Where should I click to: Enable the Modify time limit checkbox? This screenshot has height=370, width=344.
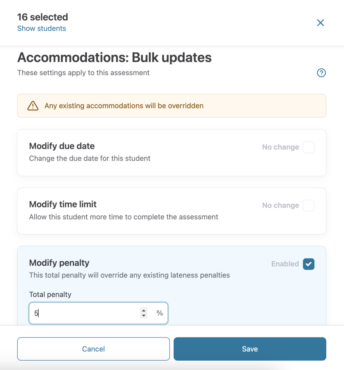click(x=308, y=205)
